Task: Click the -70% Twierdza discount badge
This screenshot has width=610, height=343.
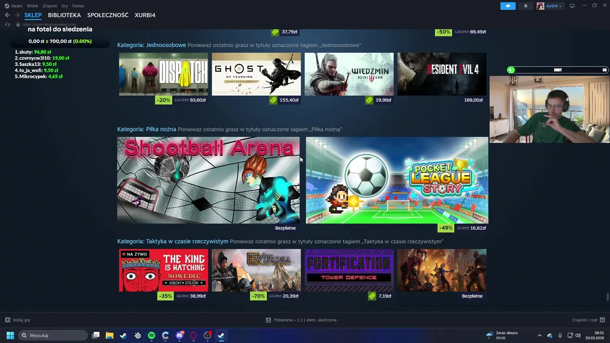Action: [x=258, y=296]
